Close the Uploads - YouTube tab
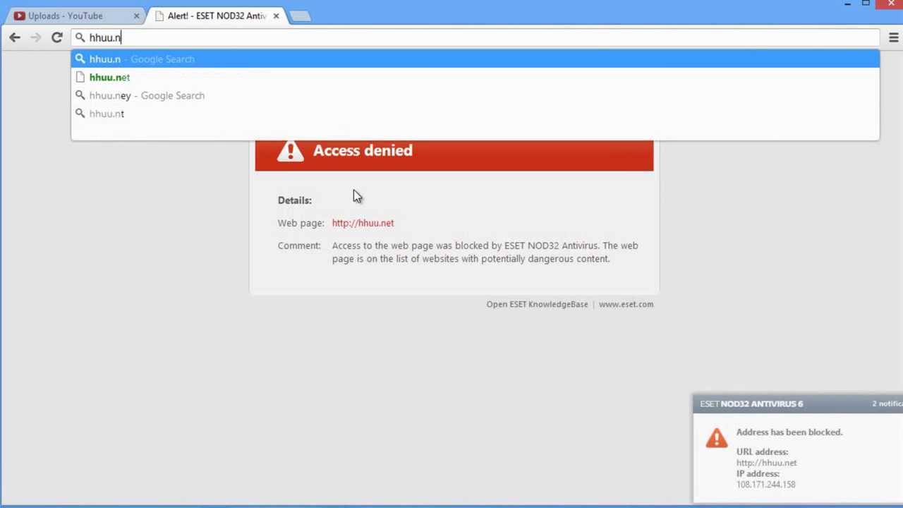This screenshot has width=903, height=508. [137, 16]
